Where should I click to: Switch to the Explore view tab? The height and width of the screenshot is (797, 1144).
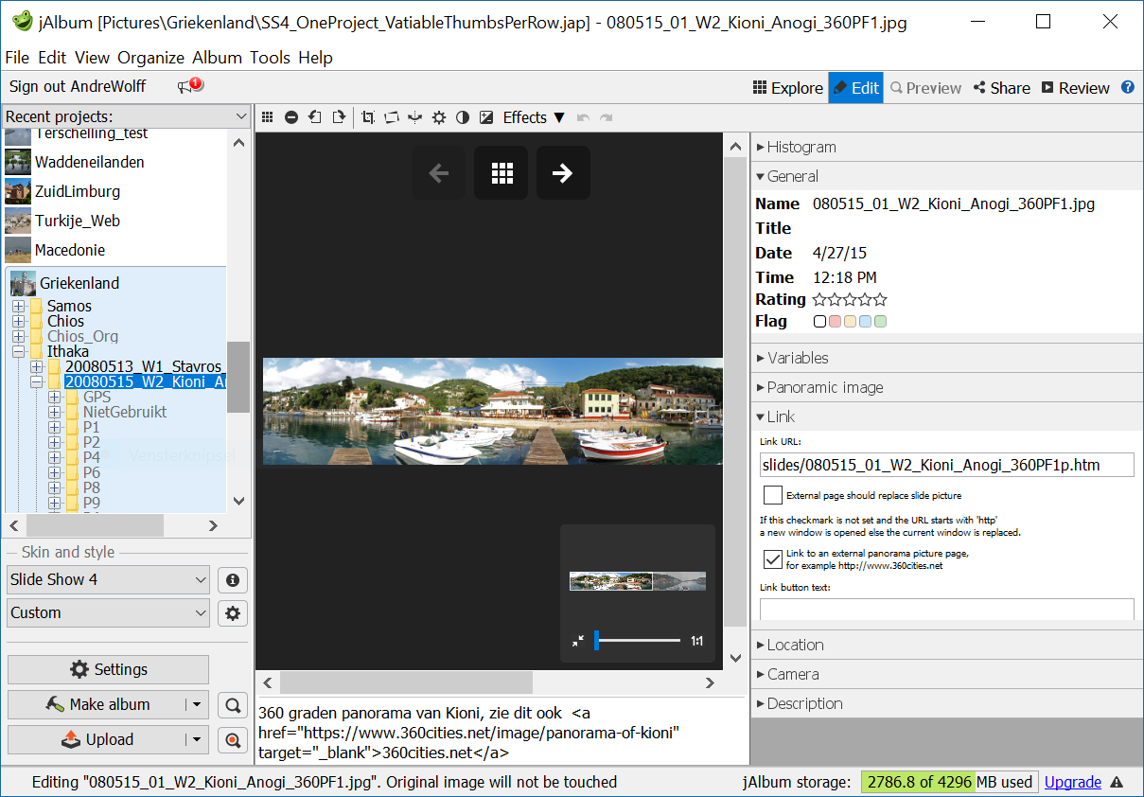pos(787,88)
